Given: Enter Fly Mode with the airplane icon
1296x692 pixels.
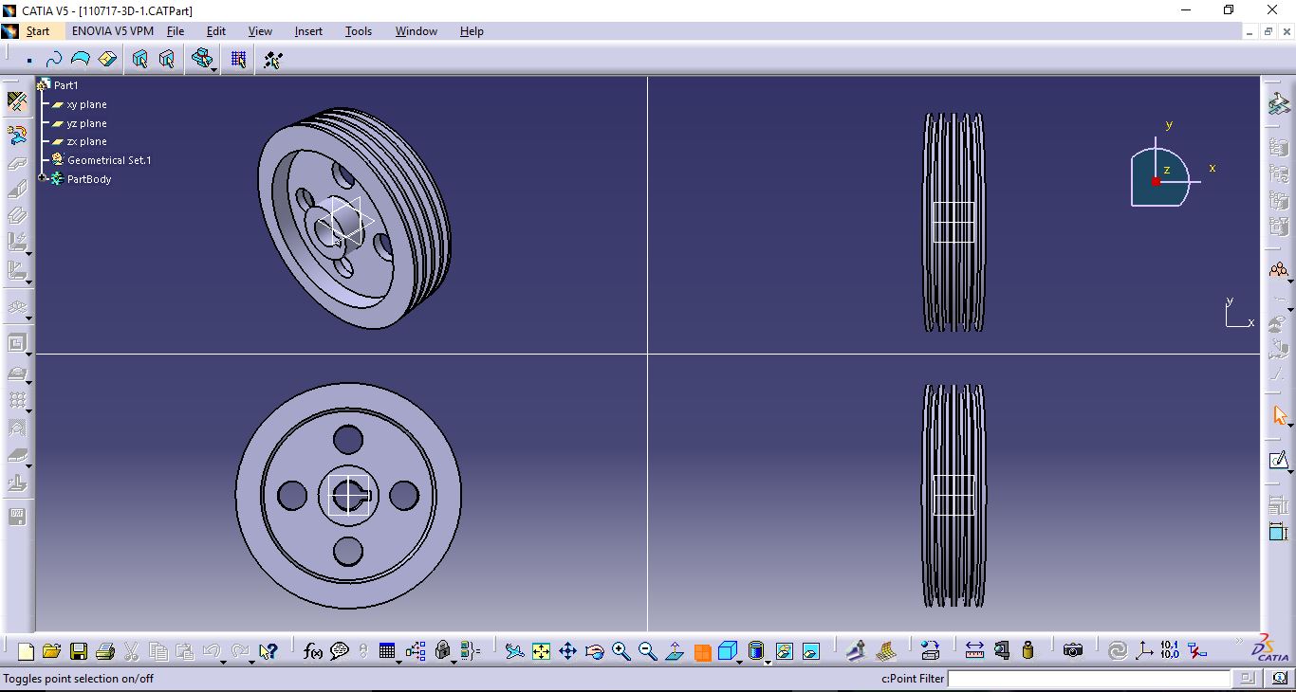Looking at the screenshot, I should pos(513,651).
